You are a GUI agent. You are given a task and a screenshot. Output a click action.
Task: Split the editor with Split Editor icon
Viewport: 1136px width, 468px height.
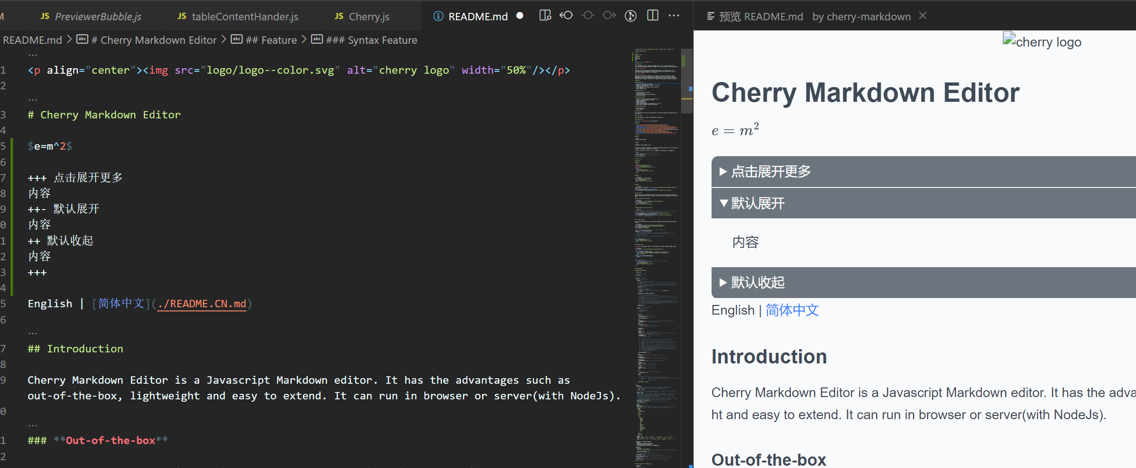coord(653,15)
